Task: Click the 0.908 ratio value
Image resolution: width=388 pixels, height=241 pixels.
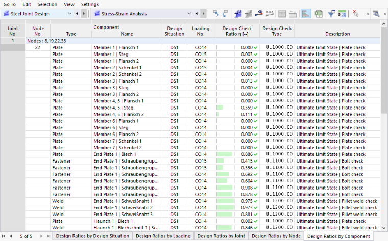Action: click(247, 188)
